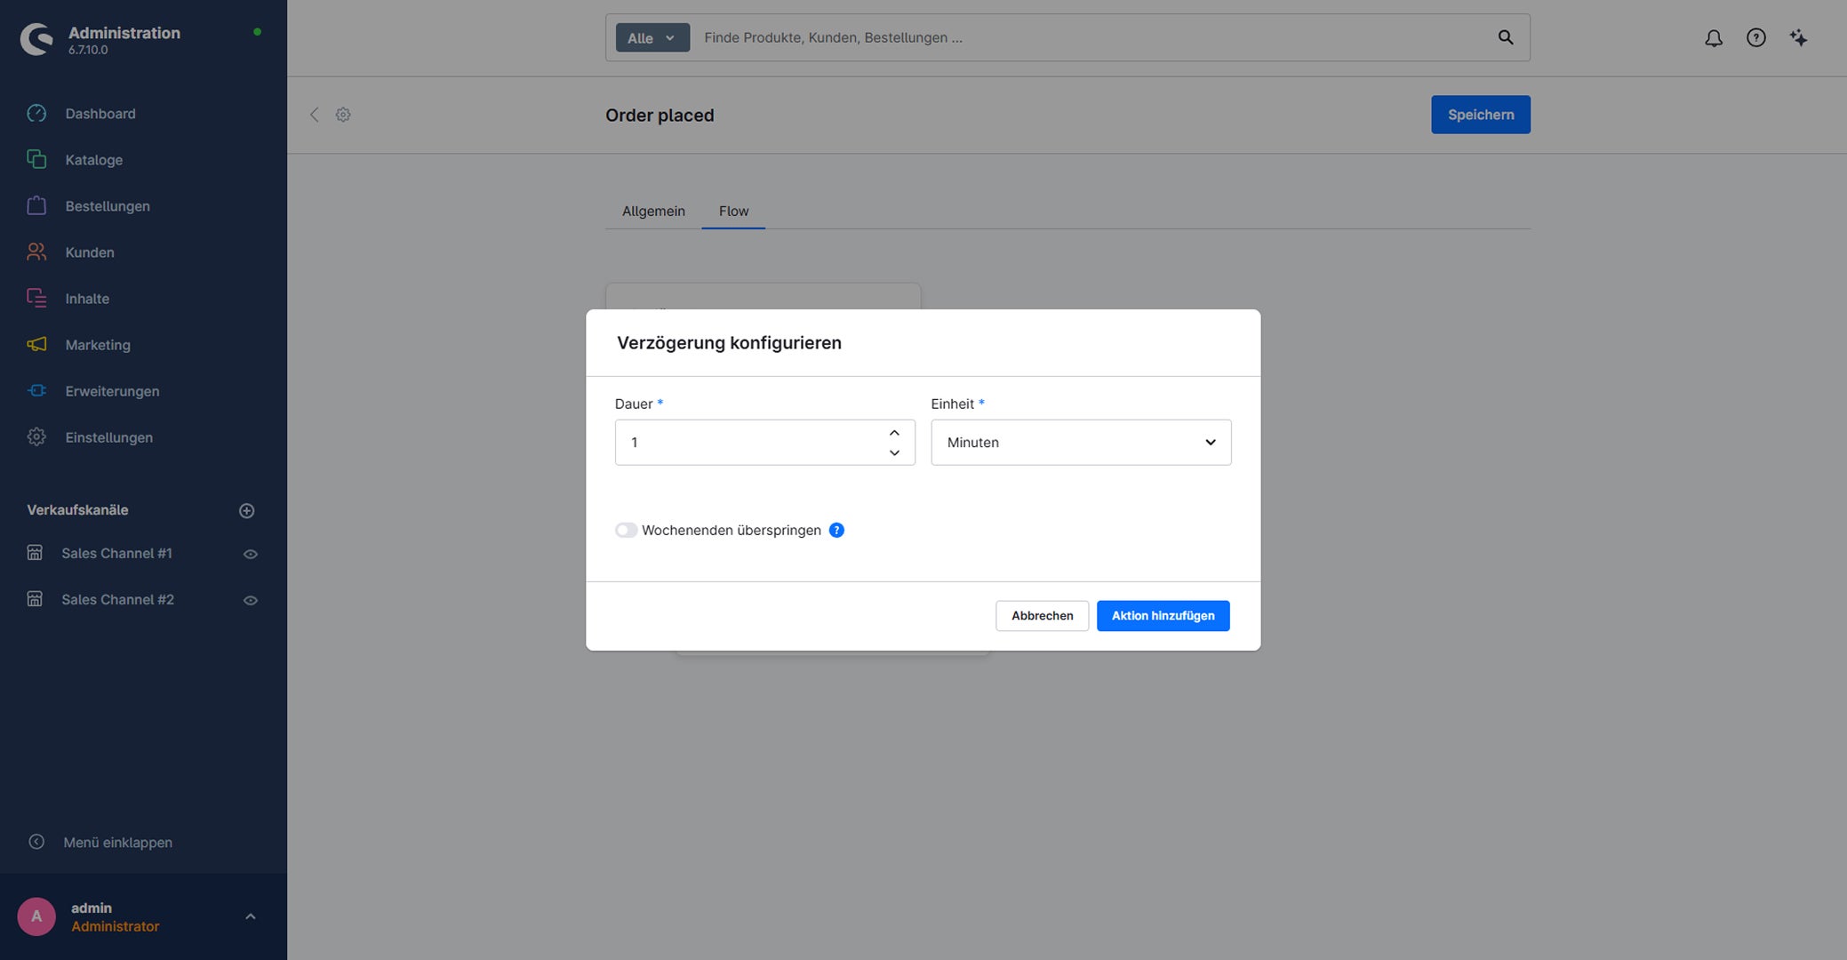Open flow settings gear icon

coord(343,115)
